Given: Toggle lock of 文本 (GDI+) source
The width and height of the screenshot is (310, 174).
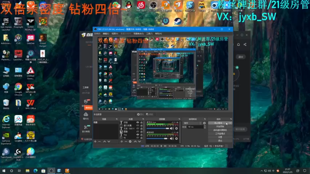Looking at the screenshot, I should coord(141,128).
